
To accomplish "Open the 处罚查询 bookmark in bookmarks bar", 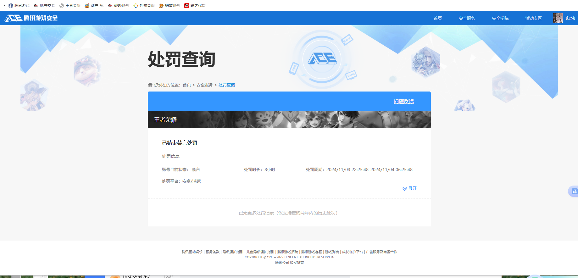I will pyautogui.click(x=144, y=6).
